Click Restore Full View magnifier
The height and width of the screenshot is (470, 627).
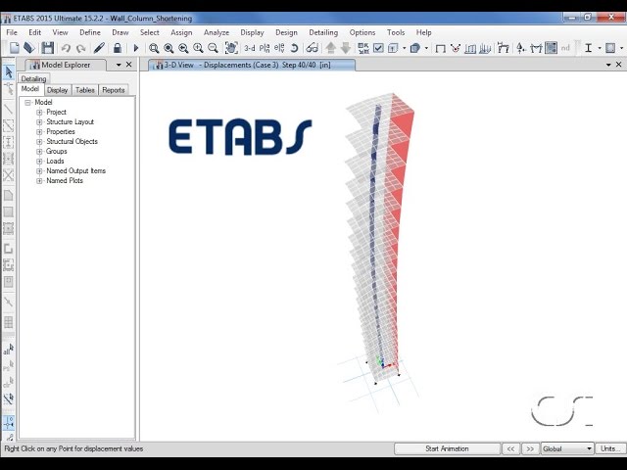coord(169,48)
